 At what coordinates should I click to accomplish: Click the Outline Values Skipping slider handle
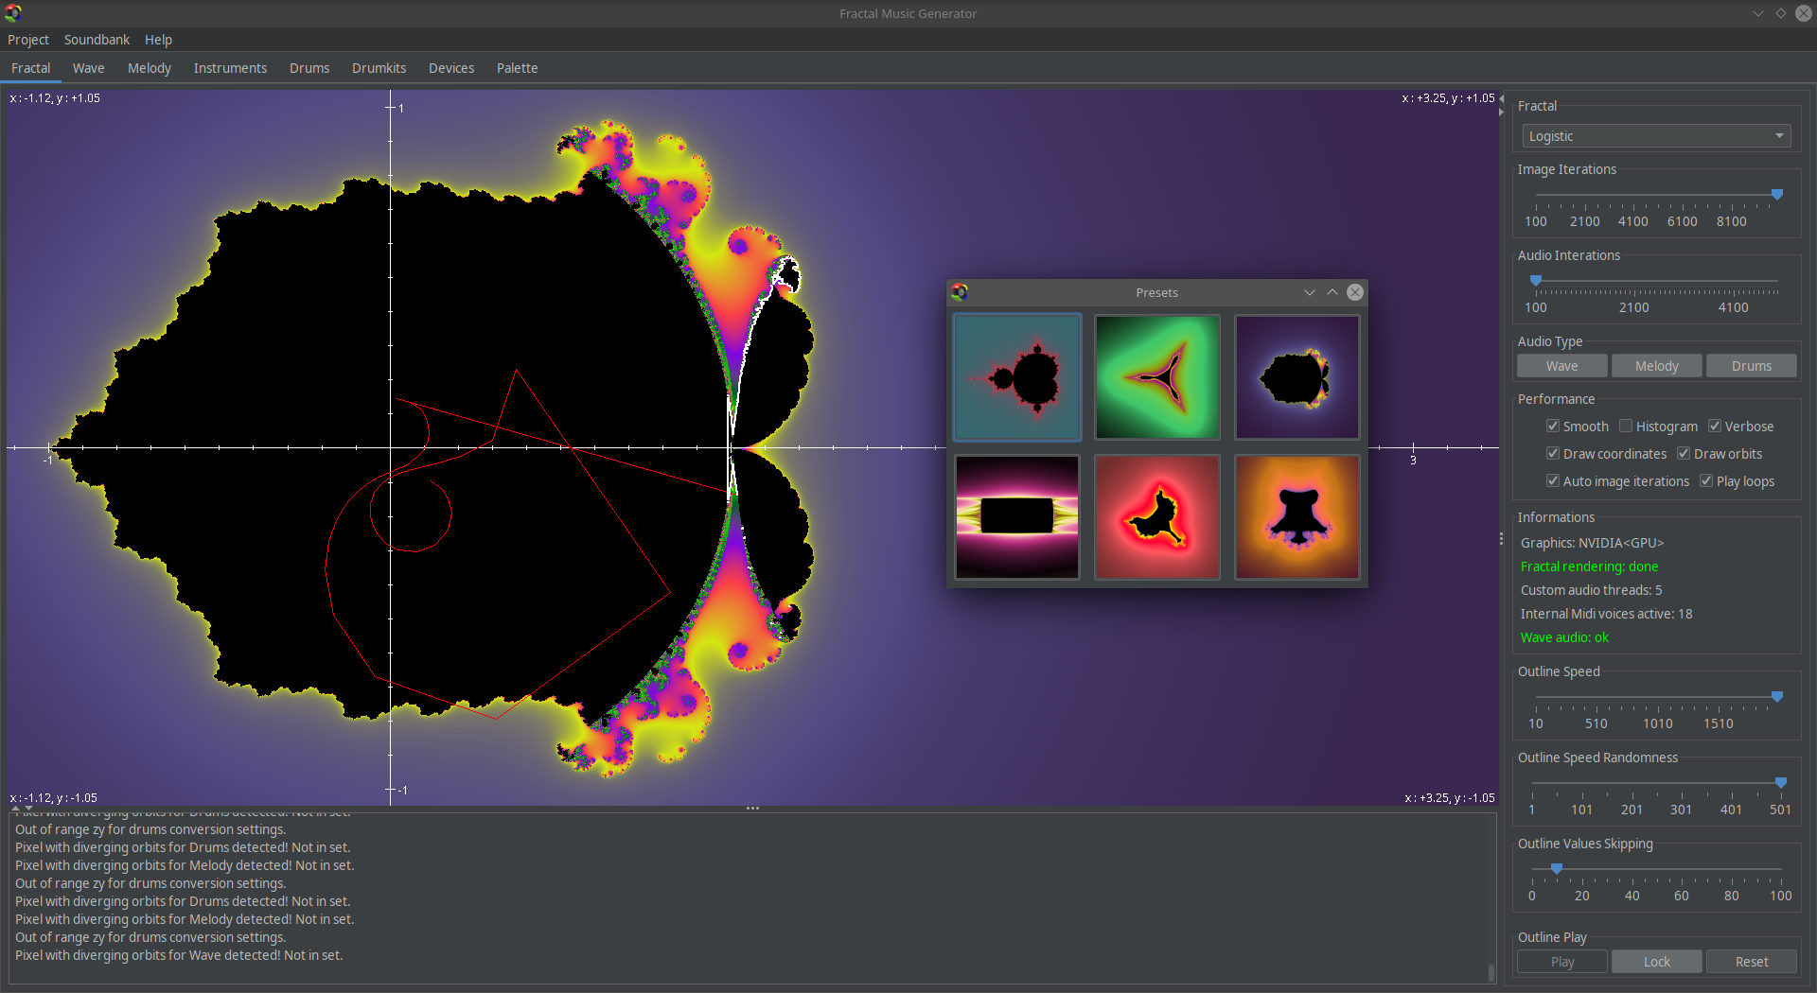[x=1557, y=868]
